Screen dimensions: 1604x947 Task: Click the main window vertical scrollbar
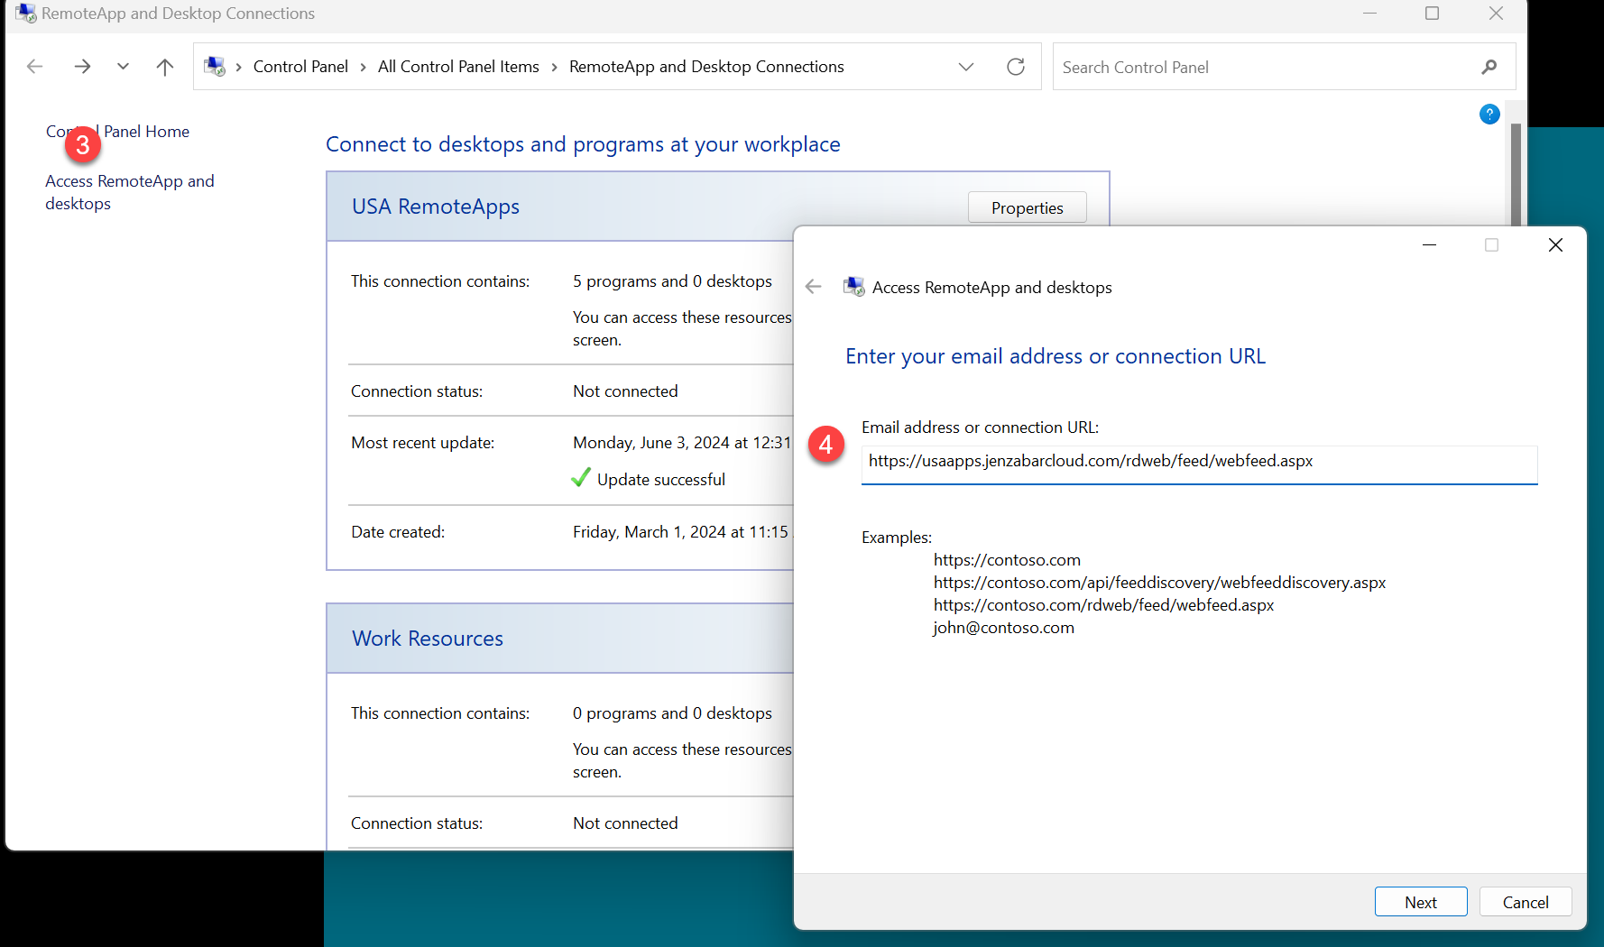[1516, 173]
